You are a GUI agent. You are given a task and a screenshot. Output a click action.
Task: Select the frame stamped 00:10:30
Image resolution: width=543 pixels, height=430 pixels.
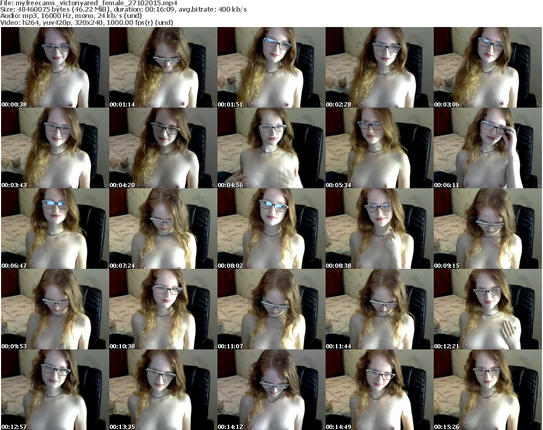(163, 309)
